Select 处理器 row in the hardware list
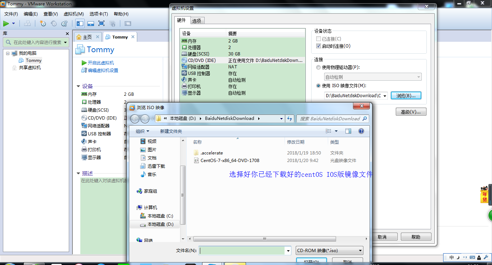The width and height of the screenshot is (492, 265). (x=242, y=48)
